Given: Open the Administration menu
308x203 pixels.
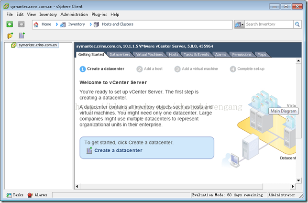Looking at the screenshot, I should (x=74, y=14).
